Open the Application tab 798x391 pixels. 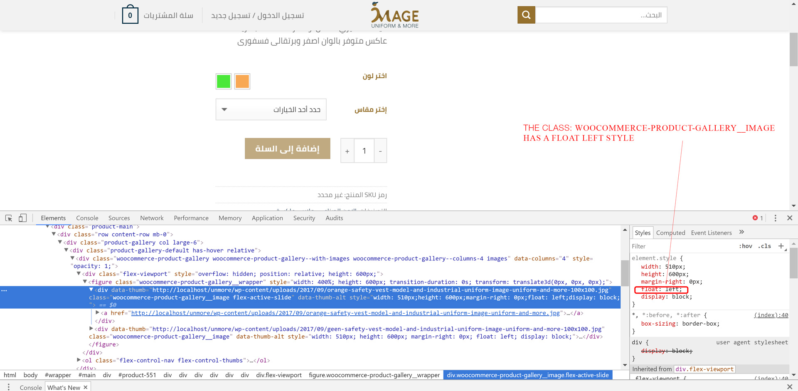click(267, 218)
